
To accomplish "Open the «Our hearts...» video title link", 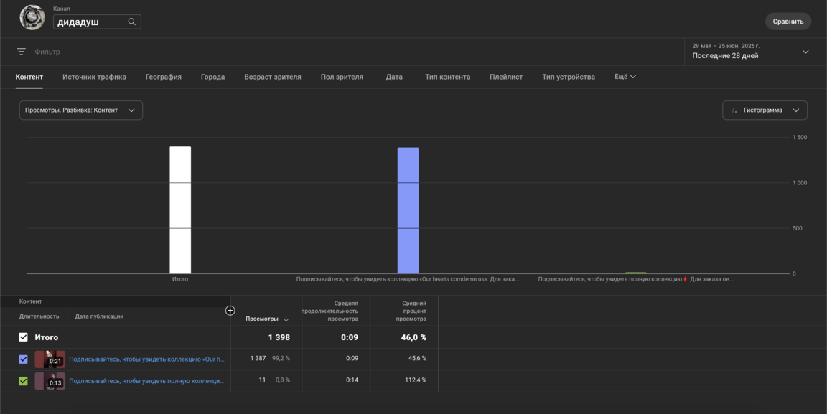I will point(146,359).
